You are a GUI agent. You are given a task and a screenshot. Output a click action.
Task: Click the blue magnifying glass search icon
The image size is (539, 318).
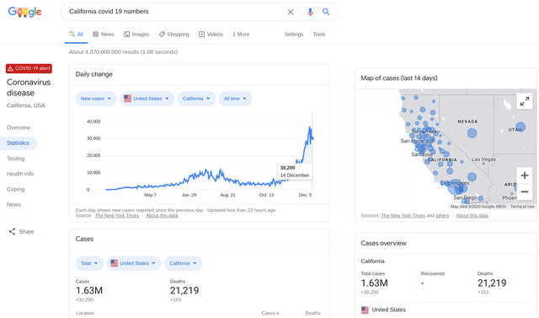click(x=326, y=12)
